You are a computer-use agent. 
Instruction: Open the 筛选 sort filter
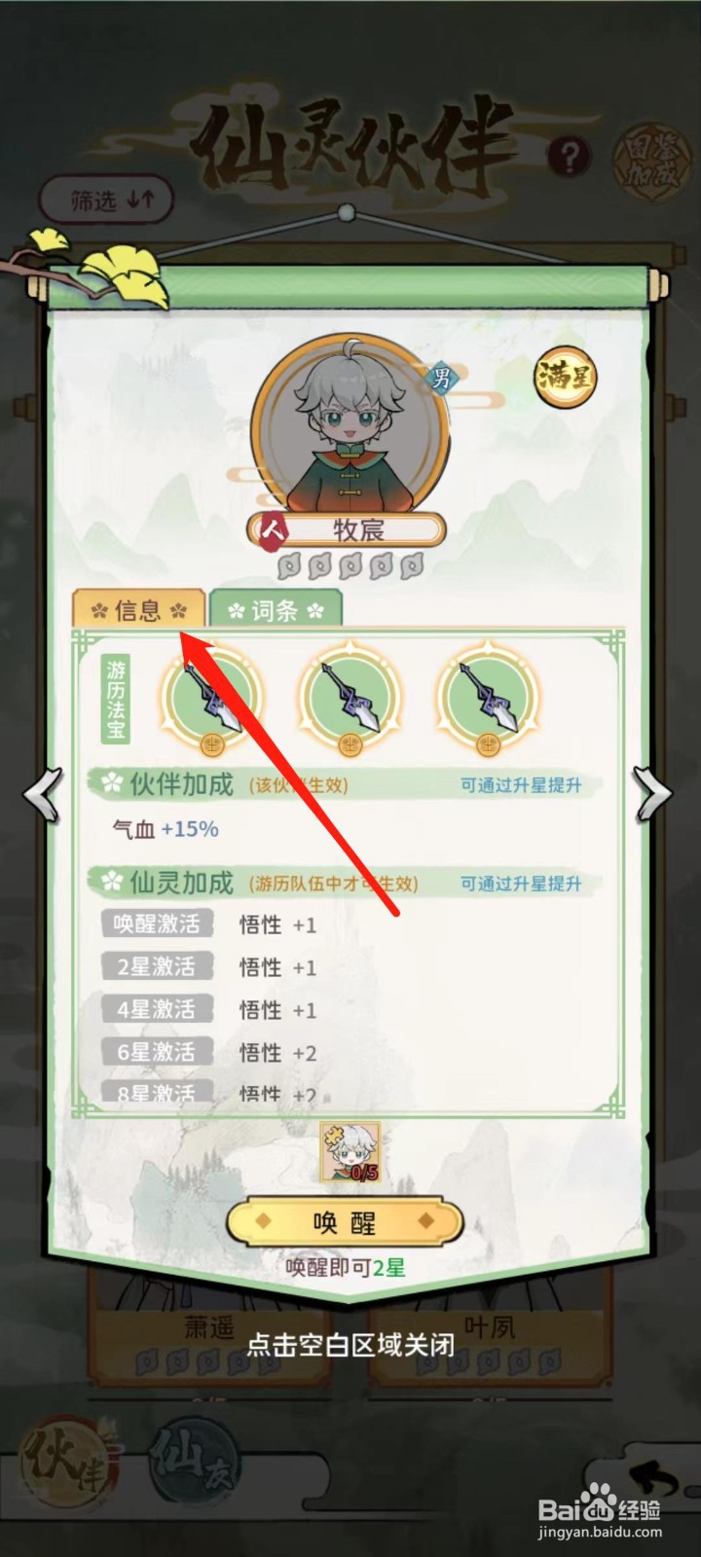click(x=107, y=200)
